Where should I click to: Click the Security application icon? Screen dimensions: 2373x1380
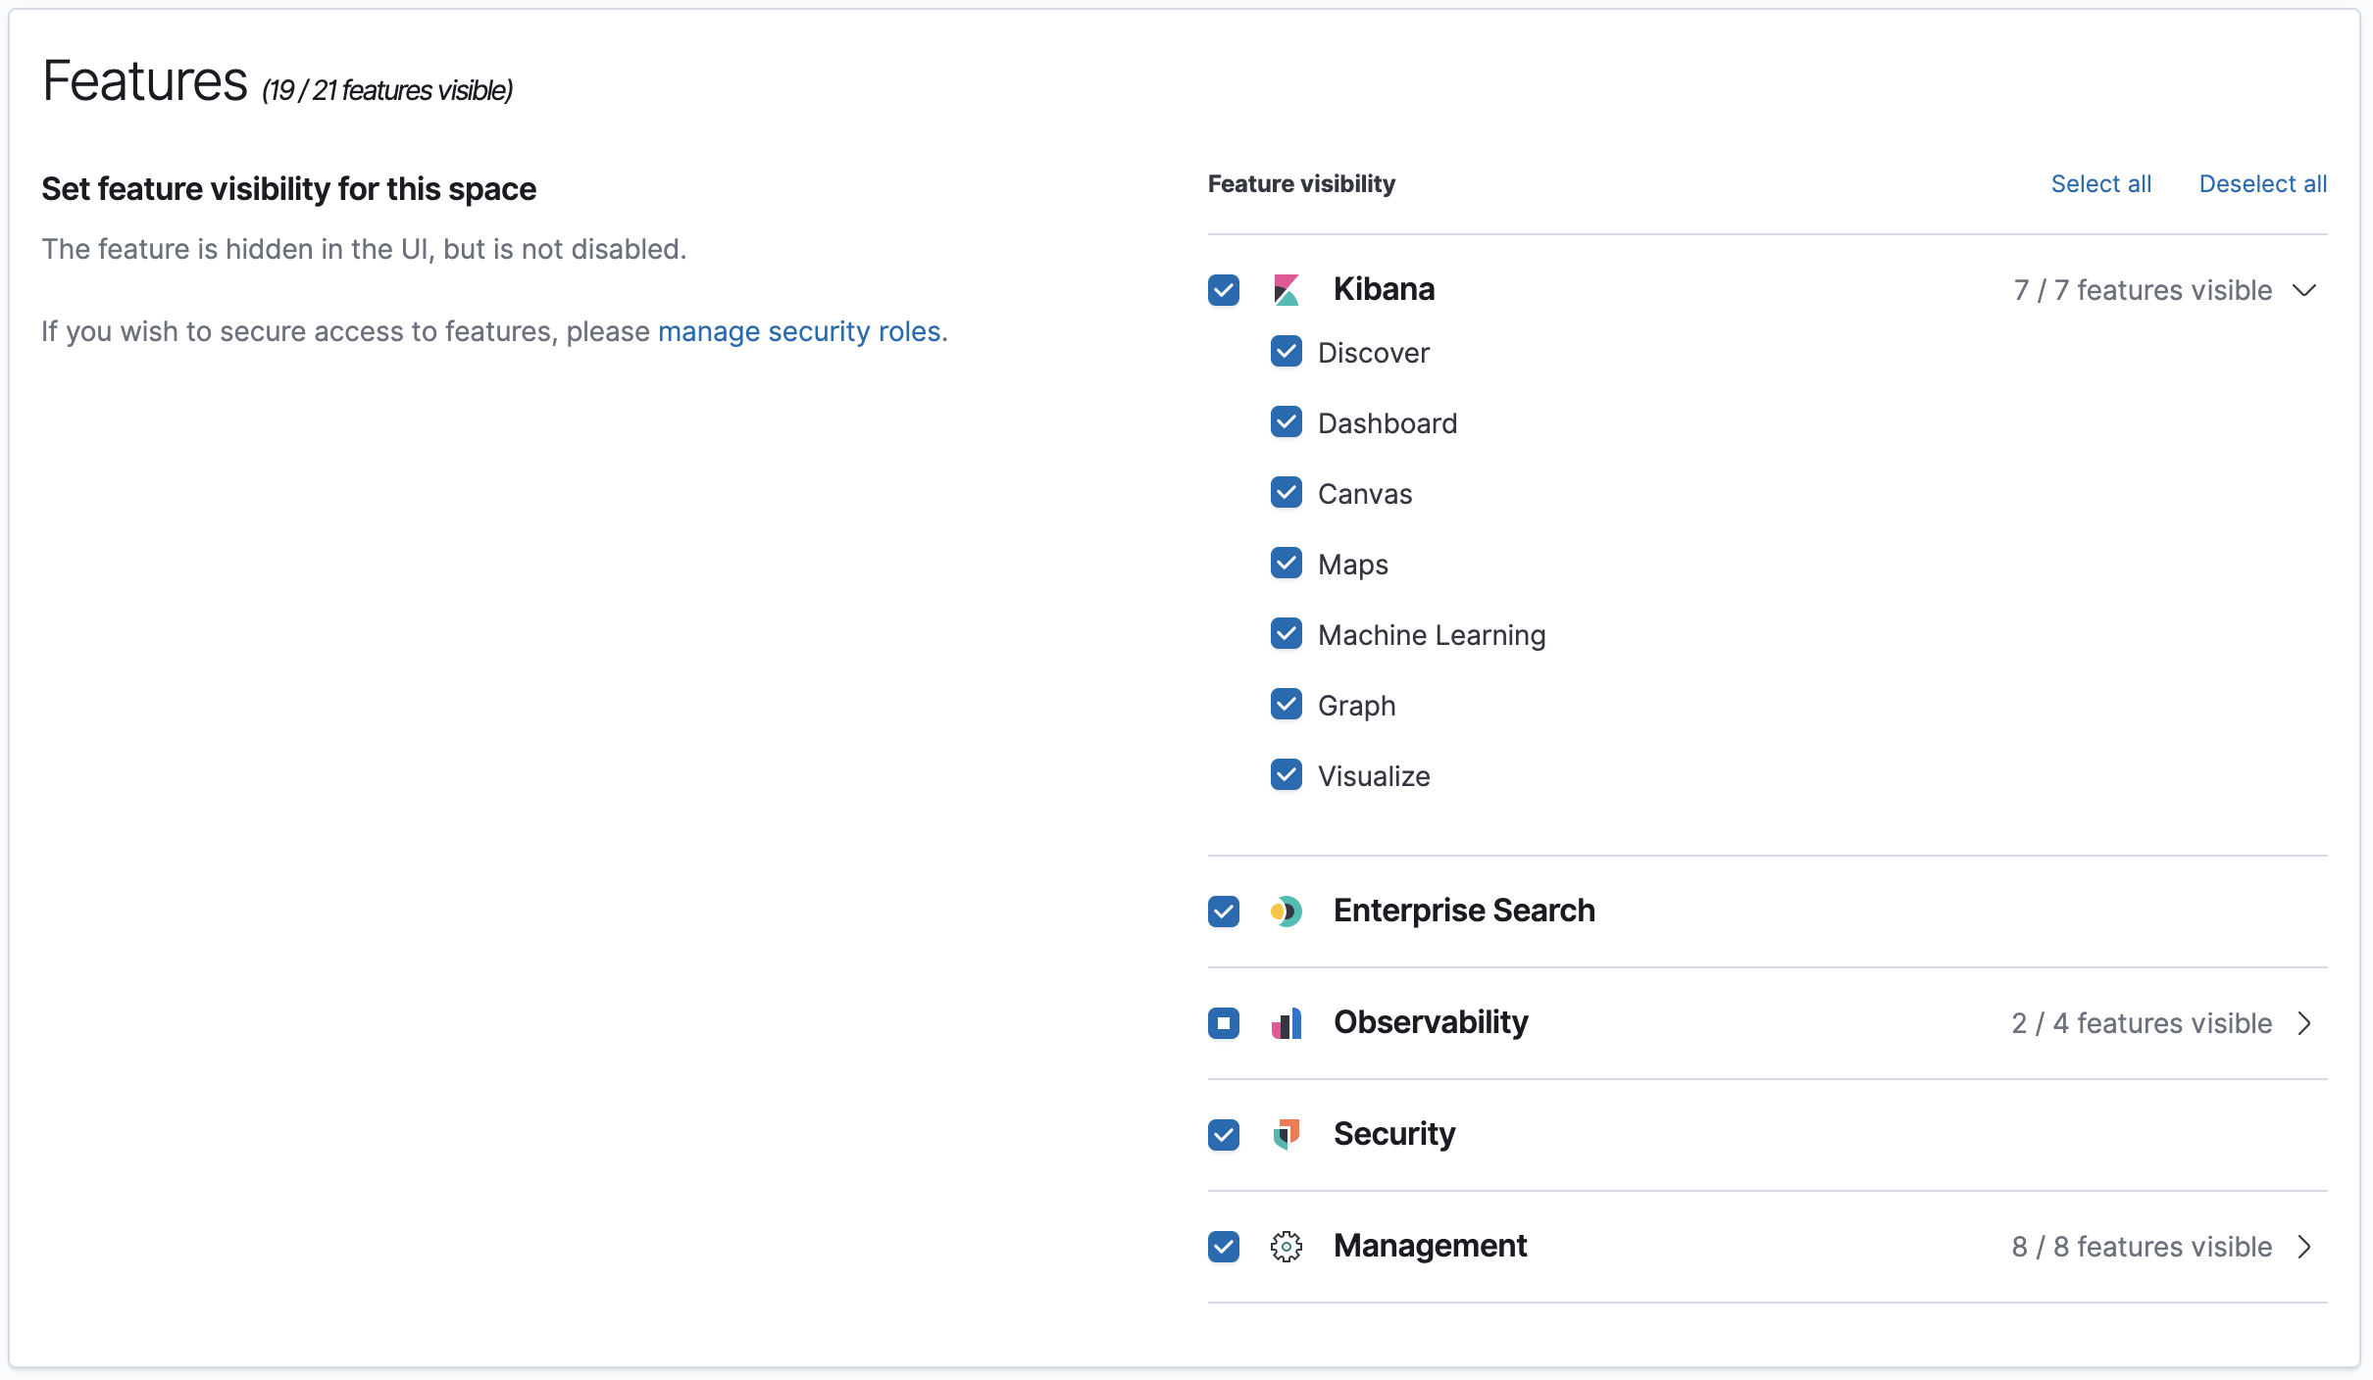click(1287, 1134)
